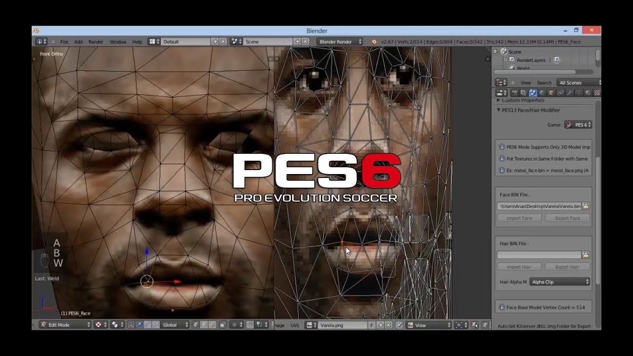The height and width of the screenshot is (356, 633).
Task: Switch to Render properties tab
Action: coord(515,92)
